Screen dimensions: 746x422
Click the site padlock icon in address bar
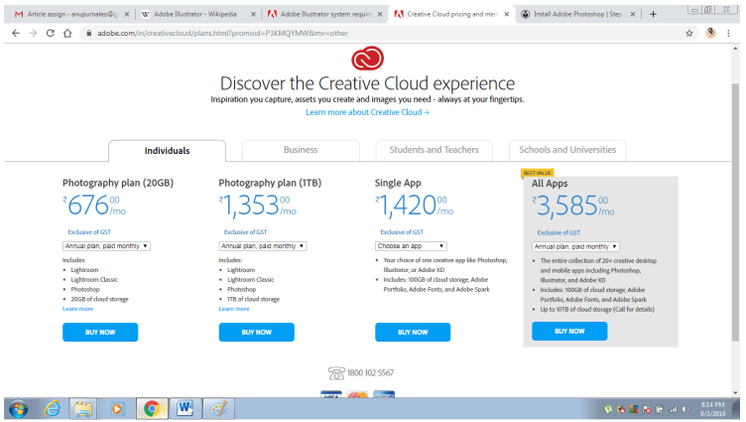pos(88,34)
